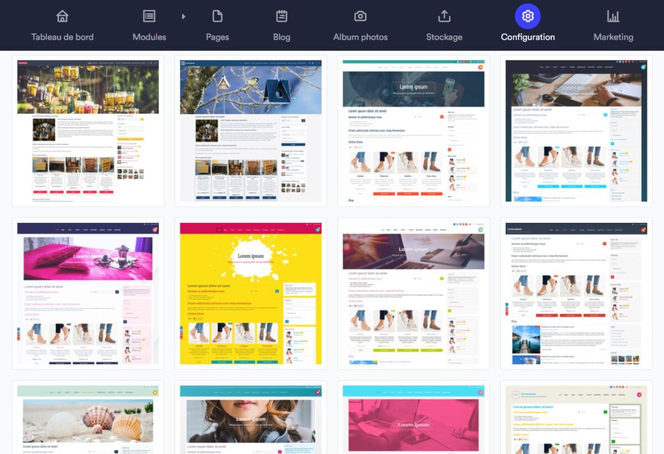This screenshot has height=454, width=664.
Task: Click the house icon above Tableau de bord
Action: (63, 16)
